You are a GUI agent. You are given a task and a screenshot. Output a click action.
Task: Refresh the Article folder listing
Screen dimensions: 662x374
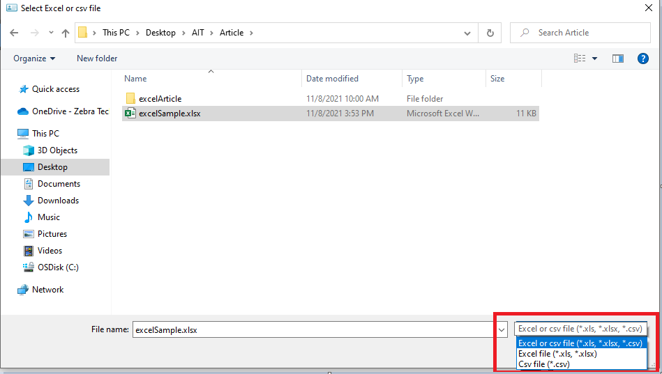[x=490, y=33]
